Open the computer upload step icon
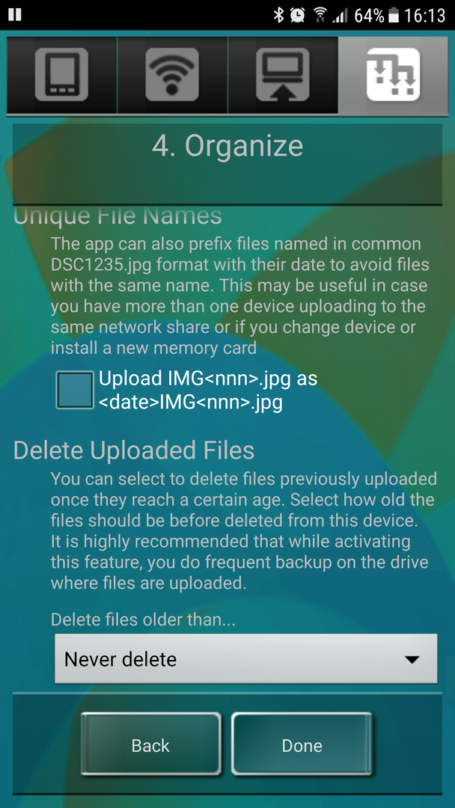 (283, 75)
